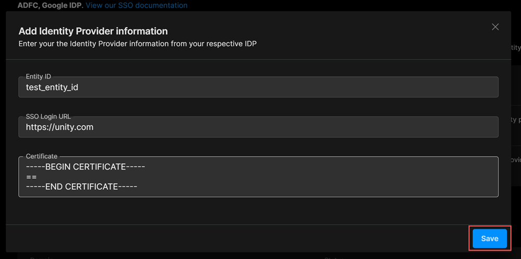Place cursor on the END CERTIFICATE line
Image resolution: width=521 pixels, height=259 pixels.
[x=81, y=186]
